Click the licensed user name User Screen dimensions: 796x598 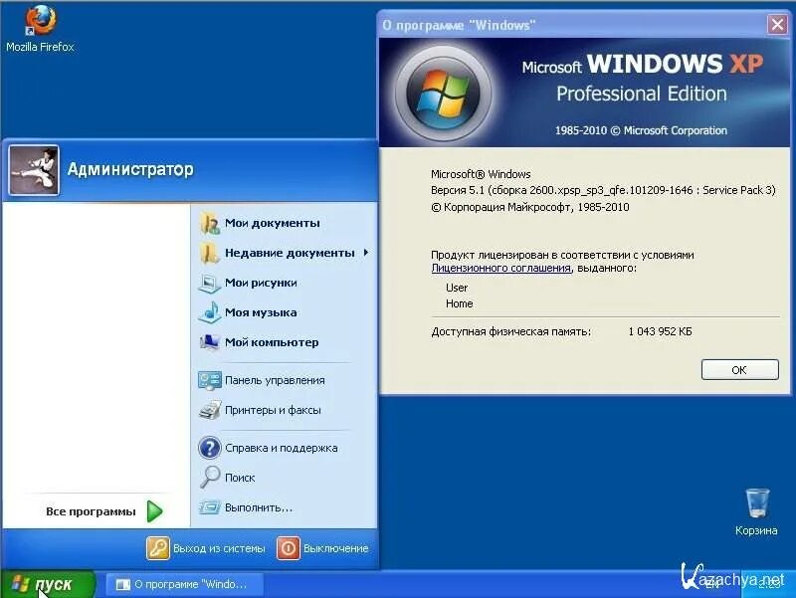click(x=457, y=288)
